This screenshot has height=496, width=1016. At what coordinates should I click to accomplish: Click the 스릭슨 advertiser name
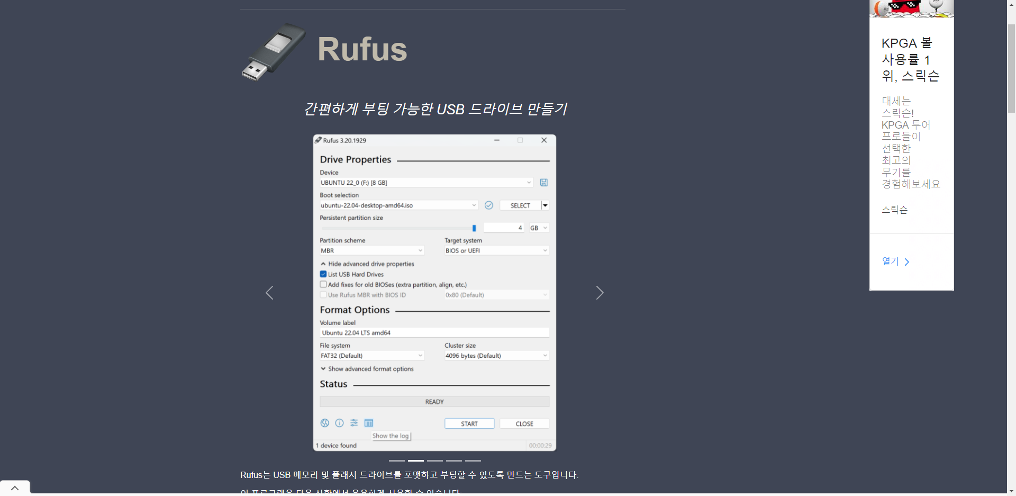pyautogui.click(x=894, y=210)
